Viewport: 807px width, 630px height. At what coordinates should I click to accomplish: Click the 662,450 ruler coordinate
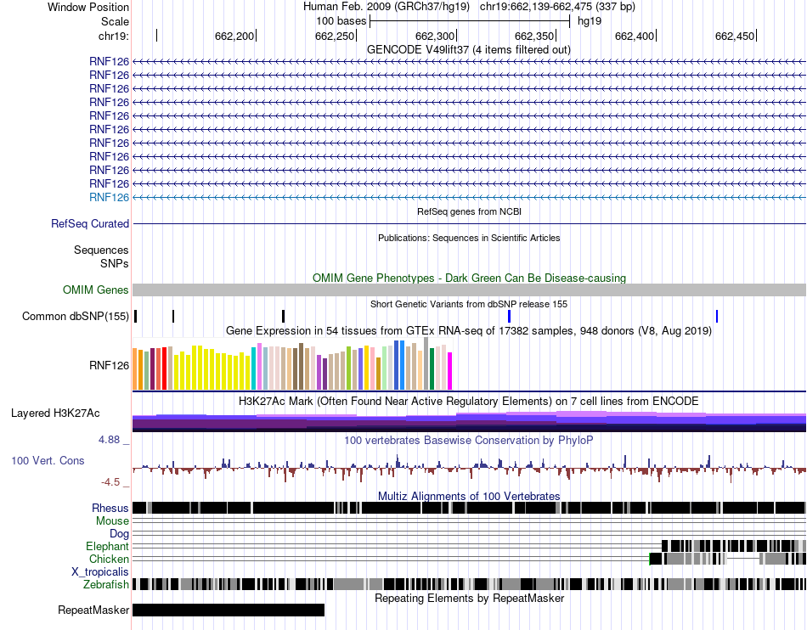click(735, 36)
